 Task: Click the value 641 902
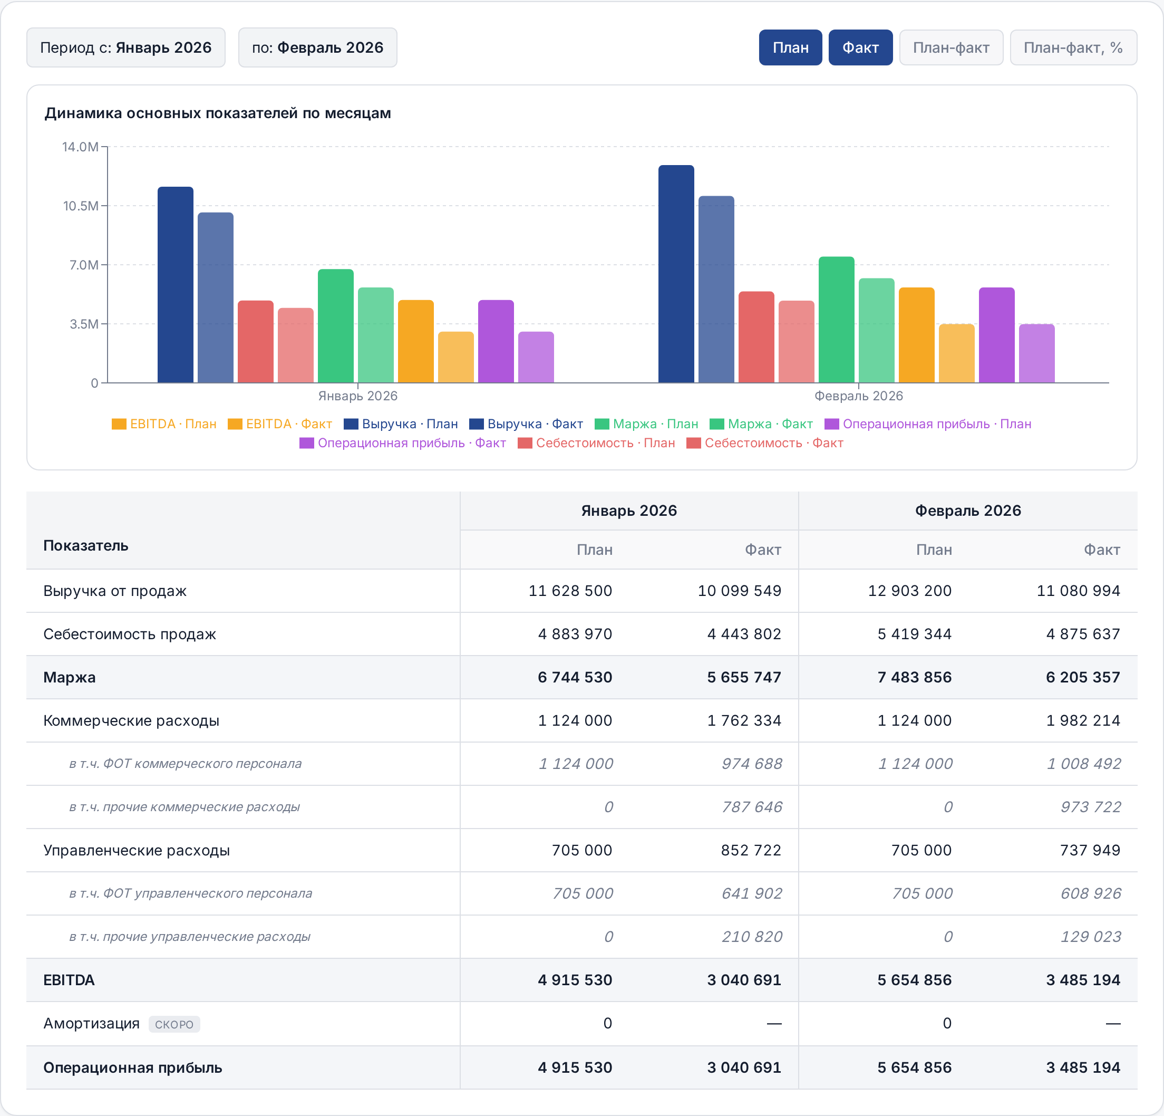point(752,893)
